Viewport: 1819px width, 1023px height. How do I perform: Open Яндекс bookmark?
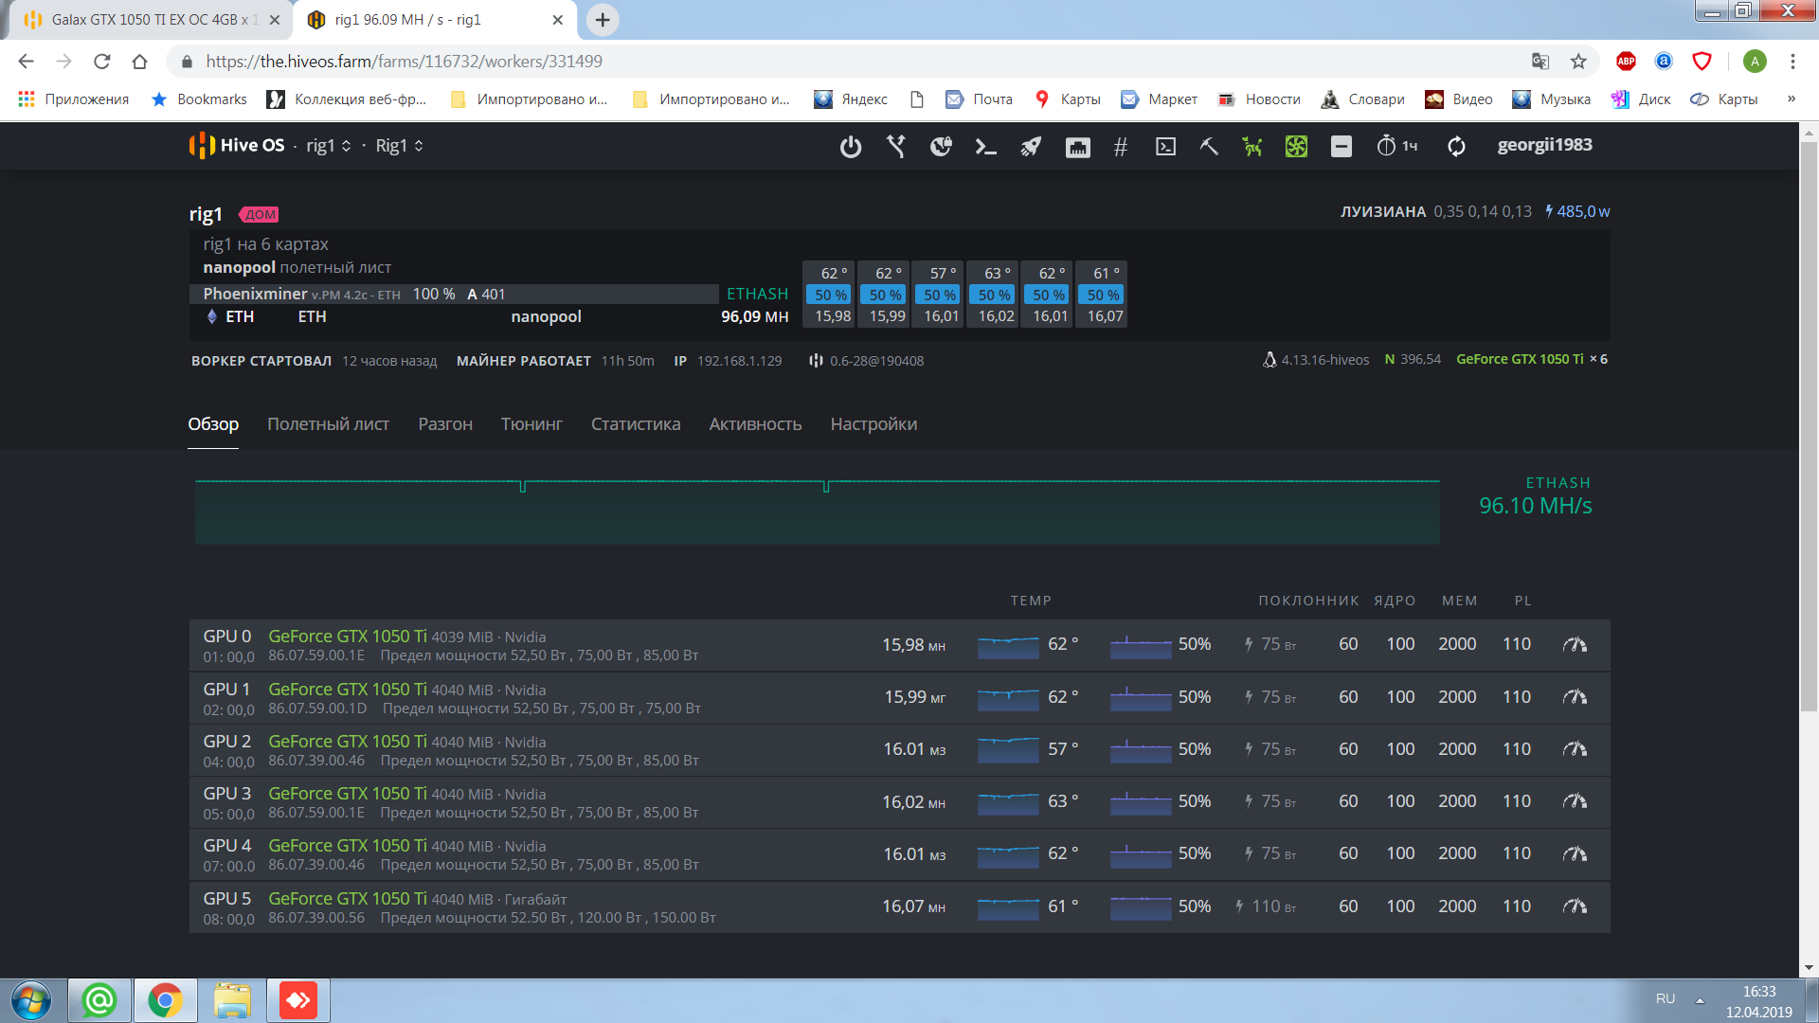[x=851, y=99]
